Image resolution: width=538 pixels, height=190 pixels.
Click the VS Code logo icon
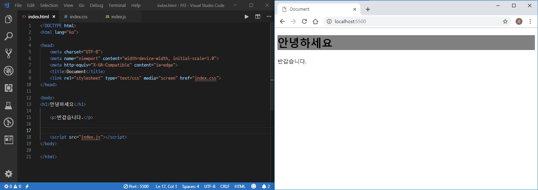[6, 5]
